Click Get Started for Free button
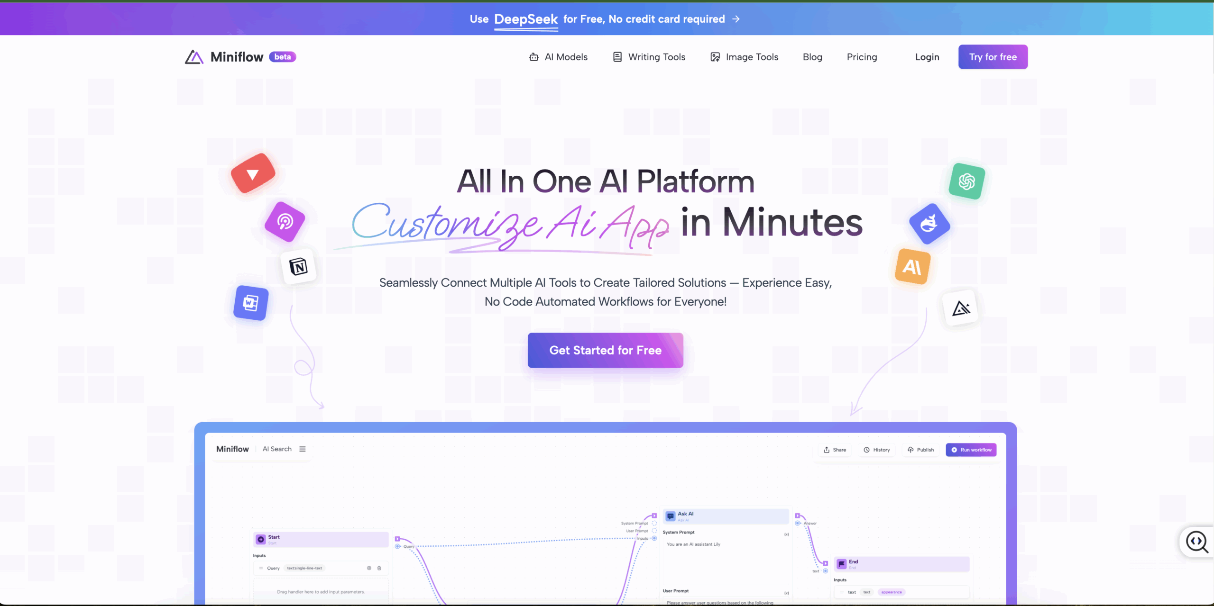The height and width of the screenshot is (606, 1214). pos(606,350)
